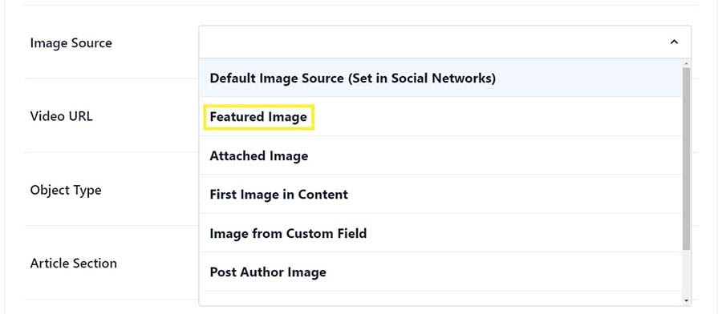722x314 pixels.
Task: Click the Image Source label
Action: [71, 42]
